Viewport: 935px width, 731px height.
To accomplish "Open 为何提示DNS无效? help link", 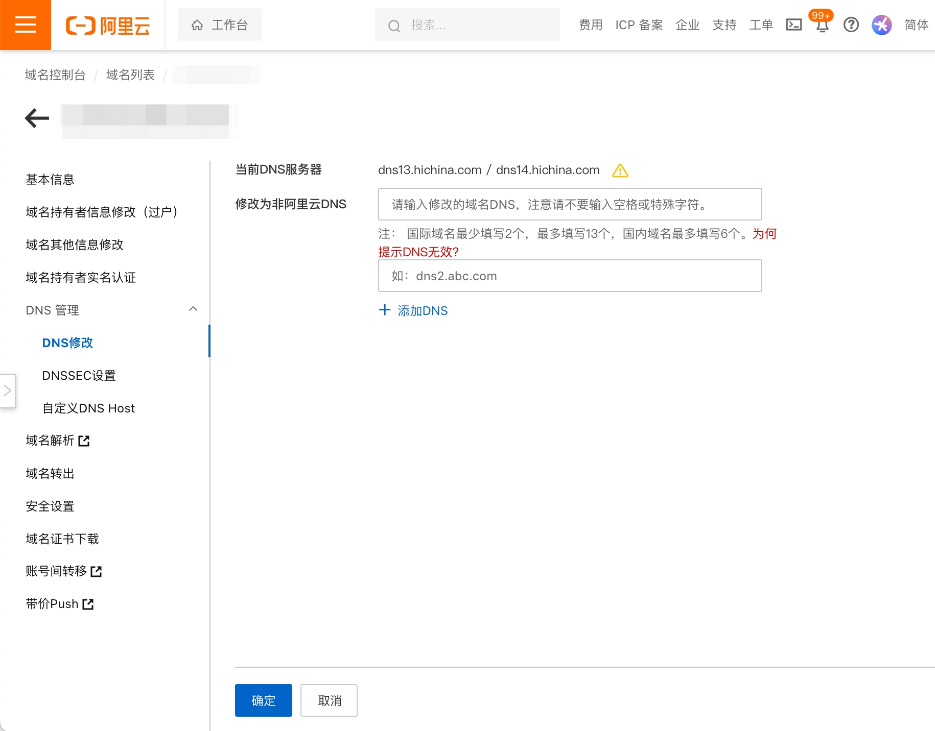I will (x=419, y=252).
